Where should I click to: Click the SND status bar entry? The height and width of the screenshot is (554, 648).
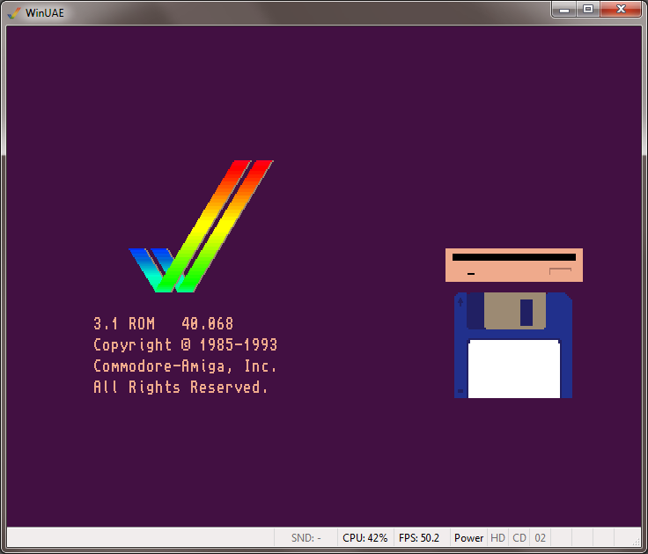tap(306, 538)
